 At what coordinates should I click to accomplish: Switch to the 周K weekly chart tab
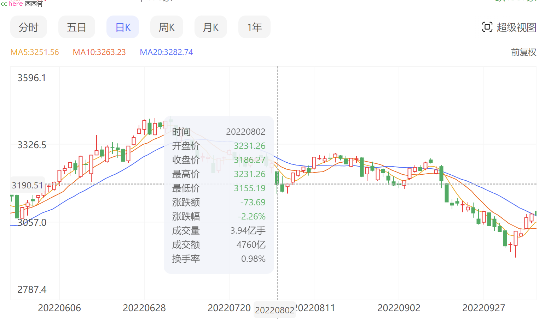(167, 27)
